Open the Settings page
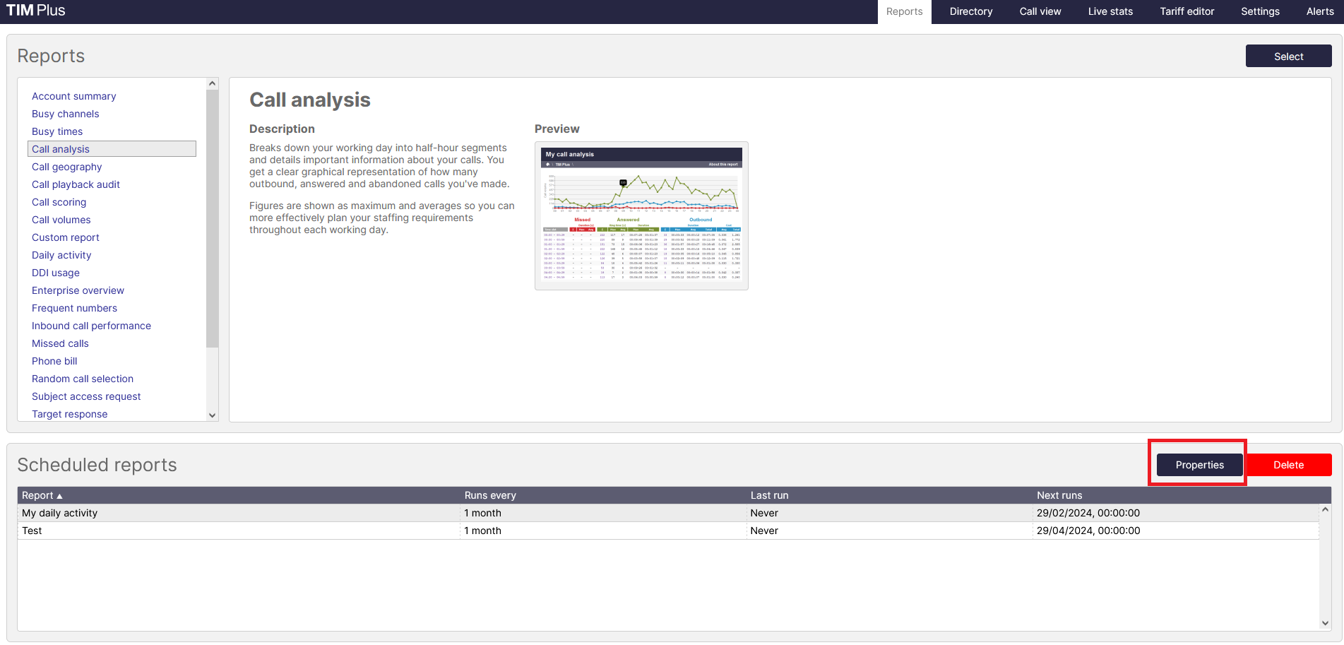This screenshot has height=645, width=1344. [x=1260, y=11]
